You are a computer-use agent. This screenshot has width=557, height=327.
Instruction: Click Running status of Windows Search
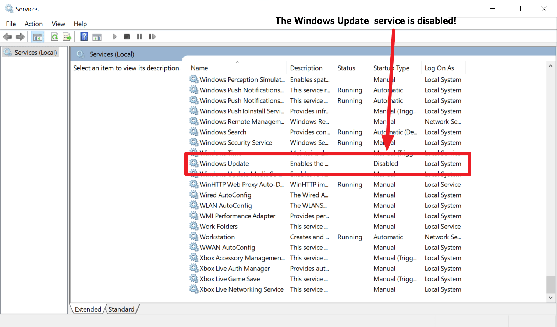[x=350, y=132]
